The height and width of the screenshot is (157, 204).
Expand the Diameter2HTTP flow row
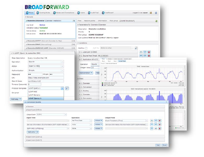point(50,41)
